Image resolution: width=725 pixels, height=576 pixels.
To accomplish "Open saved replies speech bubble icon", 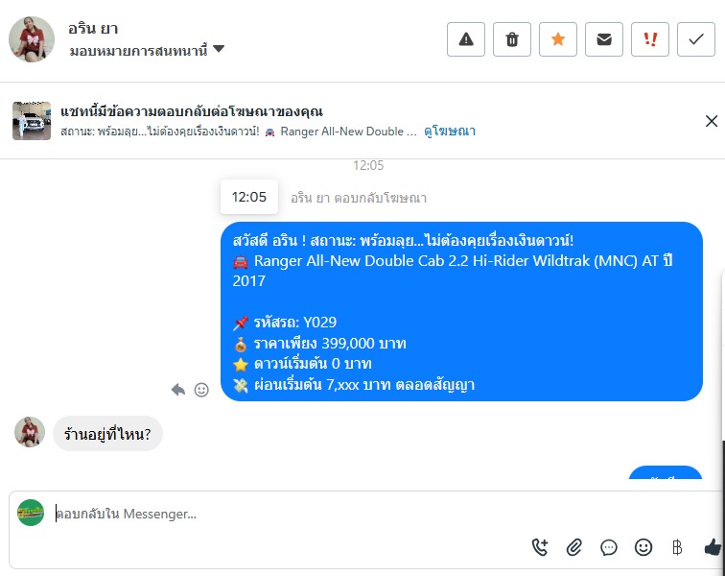I will (608, 547).
